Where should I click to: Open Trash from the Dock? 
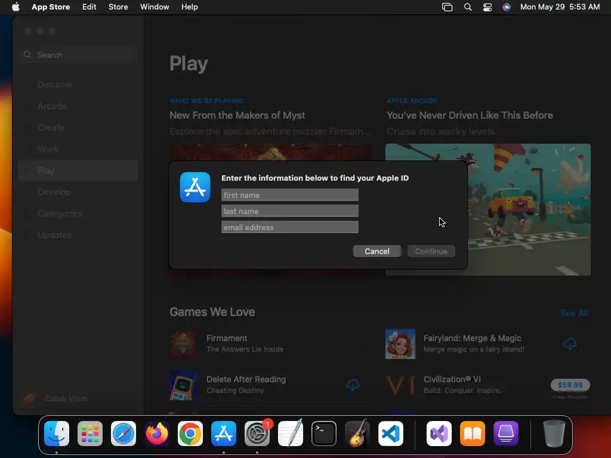point(554,434)
